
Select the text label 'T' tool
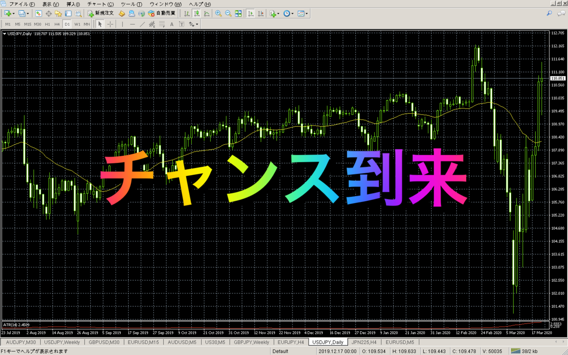point(181,24)
